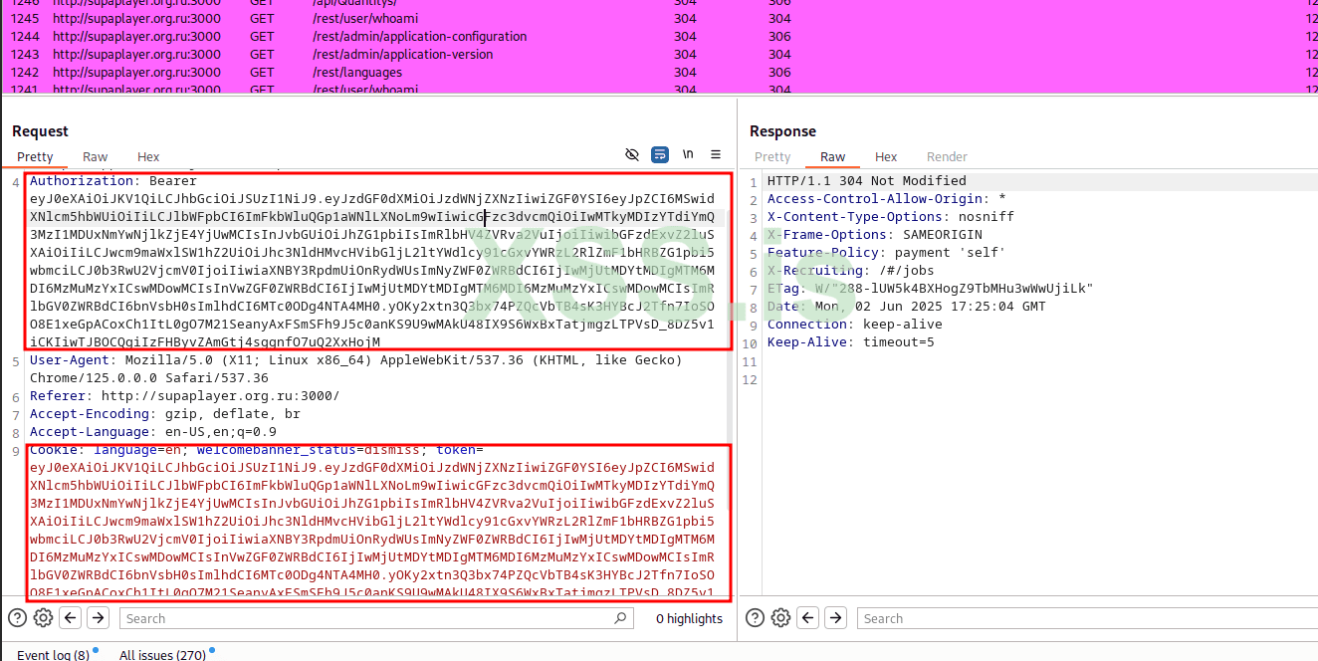Click the Request panel title

(41, 131)
